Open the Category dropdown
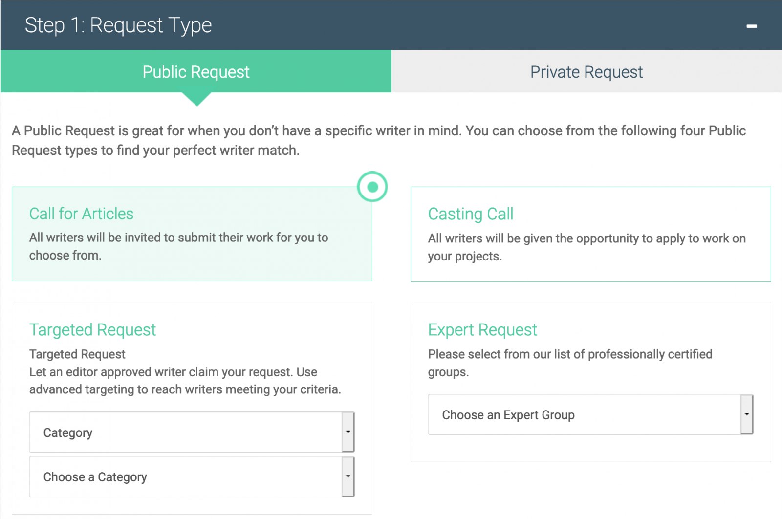The width and height of the screenshot is (782, 519). coord(192,432)
